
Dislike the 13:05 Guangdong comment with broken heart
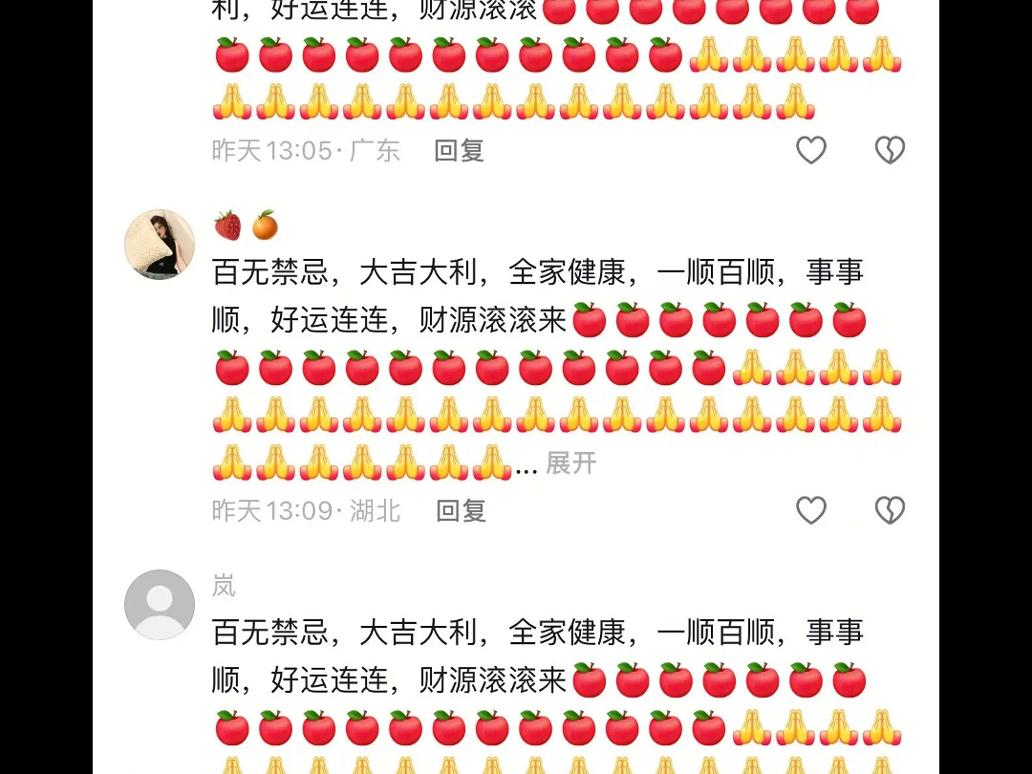pos(890,150)
